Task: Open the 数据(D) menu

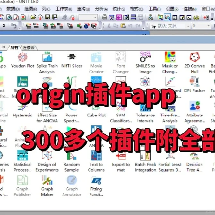Action: point(13,9)
